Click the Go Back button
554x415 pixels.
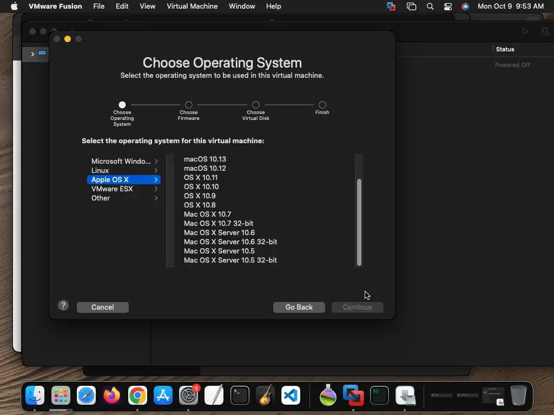coord(299,307)
